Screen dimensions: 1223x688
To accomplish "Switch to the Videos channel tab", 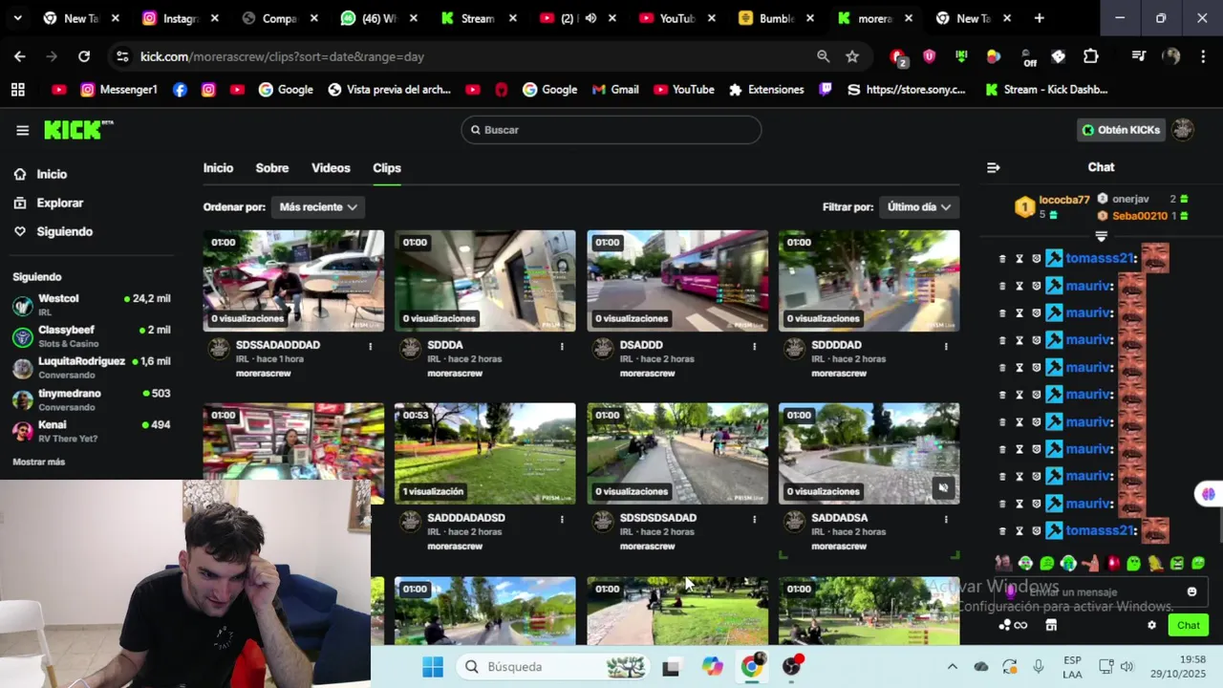I will tap(331, 168).
